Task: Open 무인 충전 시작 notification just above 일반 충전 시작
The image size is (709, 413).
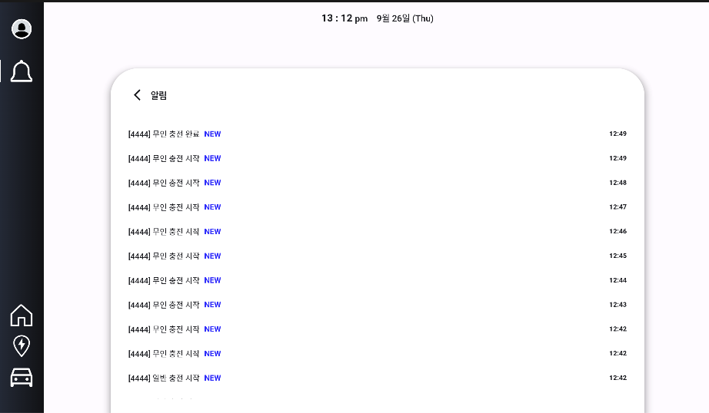Action: pyautogui.click(x=164, y=354)
